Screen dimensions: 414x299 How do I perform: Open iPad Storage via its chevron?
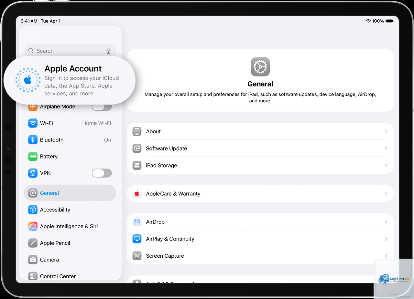(x=386, y=165)
